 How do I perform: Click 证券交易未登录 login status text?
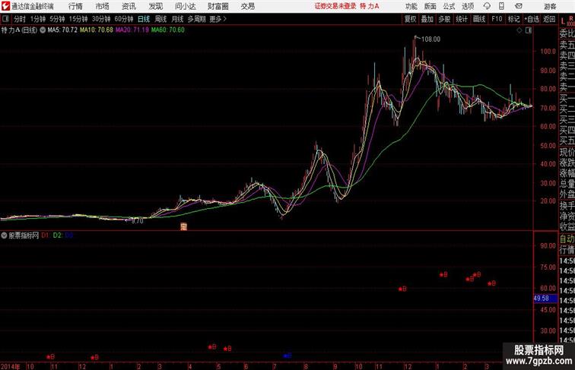[335, 6]
